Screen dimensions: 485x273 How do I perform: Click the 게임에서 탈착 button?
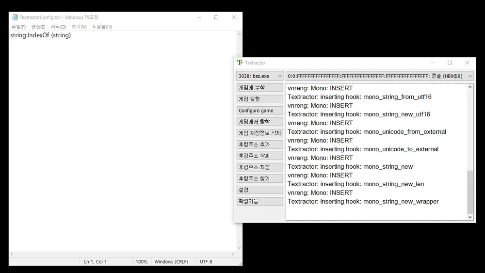260,122
